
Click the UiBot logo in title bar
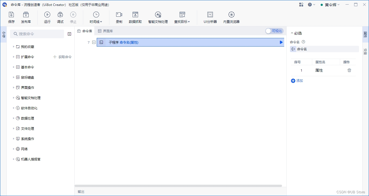pos(5,5)
